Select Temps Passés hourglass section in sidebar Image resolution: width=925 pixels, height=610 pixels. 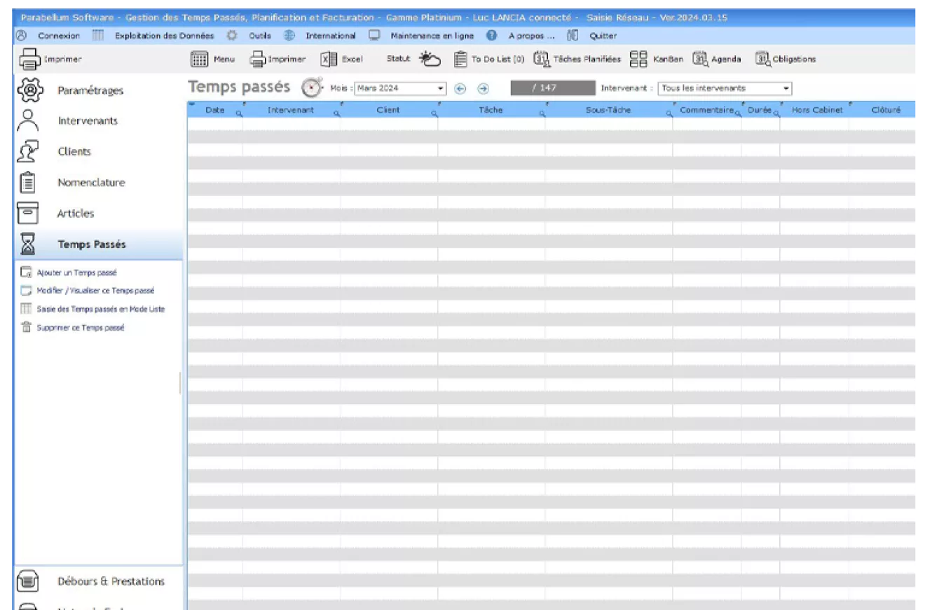98,244
